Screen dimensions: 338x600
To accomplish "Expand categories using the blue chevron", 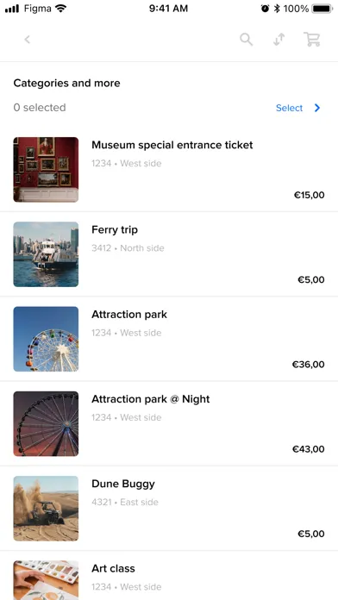I will (x=317, y=108).
